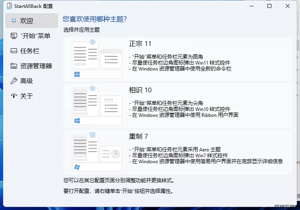This screenshot has height=210, width=300.
Task: Click the hint 要打开配置，请右键单击"开始"按钮并选择属性。
Action: 118,191
